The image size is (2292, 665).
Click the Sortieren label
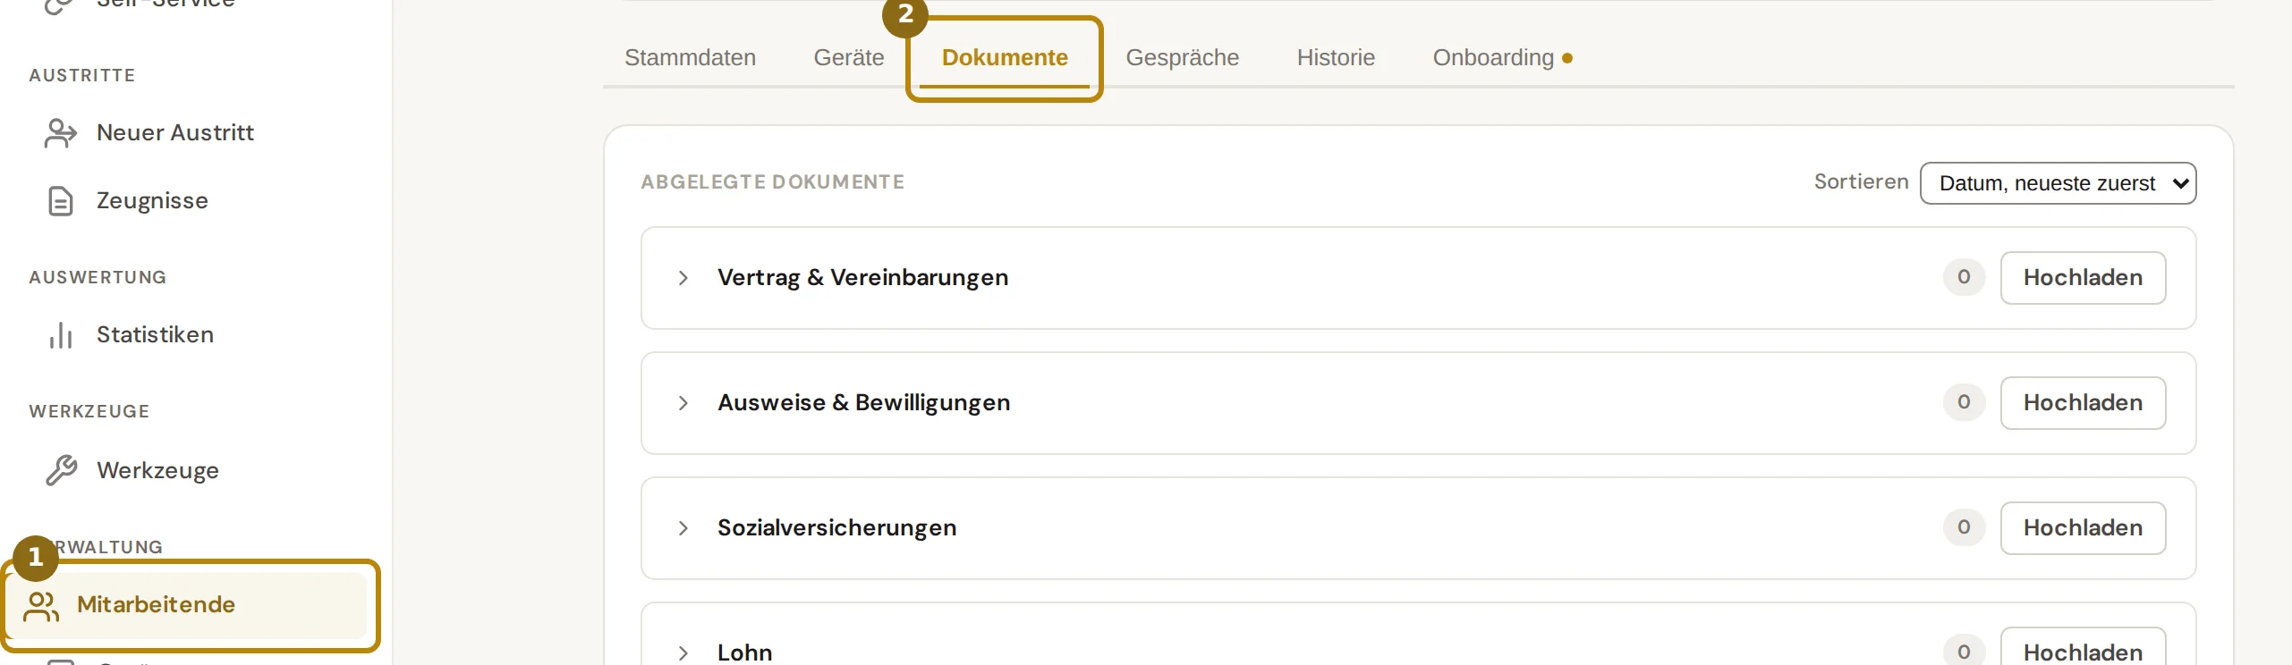pyautogui.click(x=1861, y=182)
